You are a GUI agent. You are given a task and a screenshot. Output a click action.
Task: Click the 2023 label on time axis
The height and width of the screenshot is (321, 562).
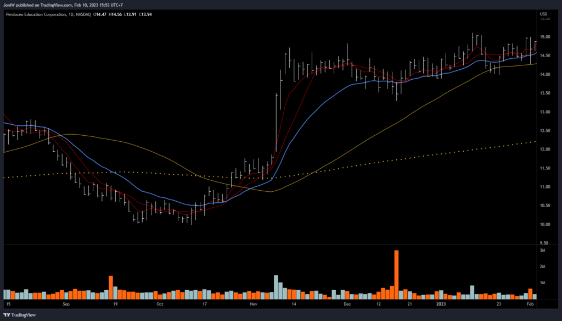[441, 303]
